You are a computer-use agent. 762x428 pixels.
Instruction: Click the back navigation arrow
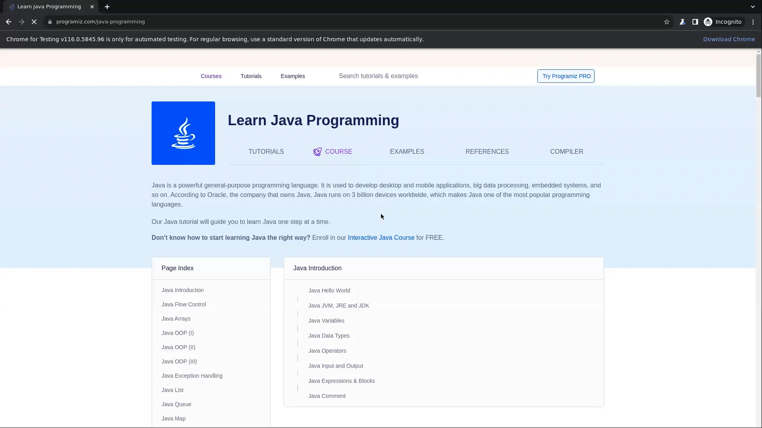(8, 22)
